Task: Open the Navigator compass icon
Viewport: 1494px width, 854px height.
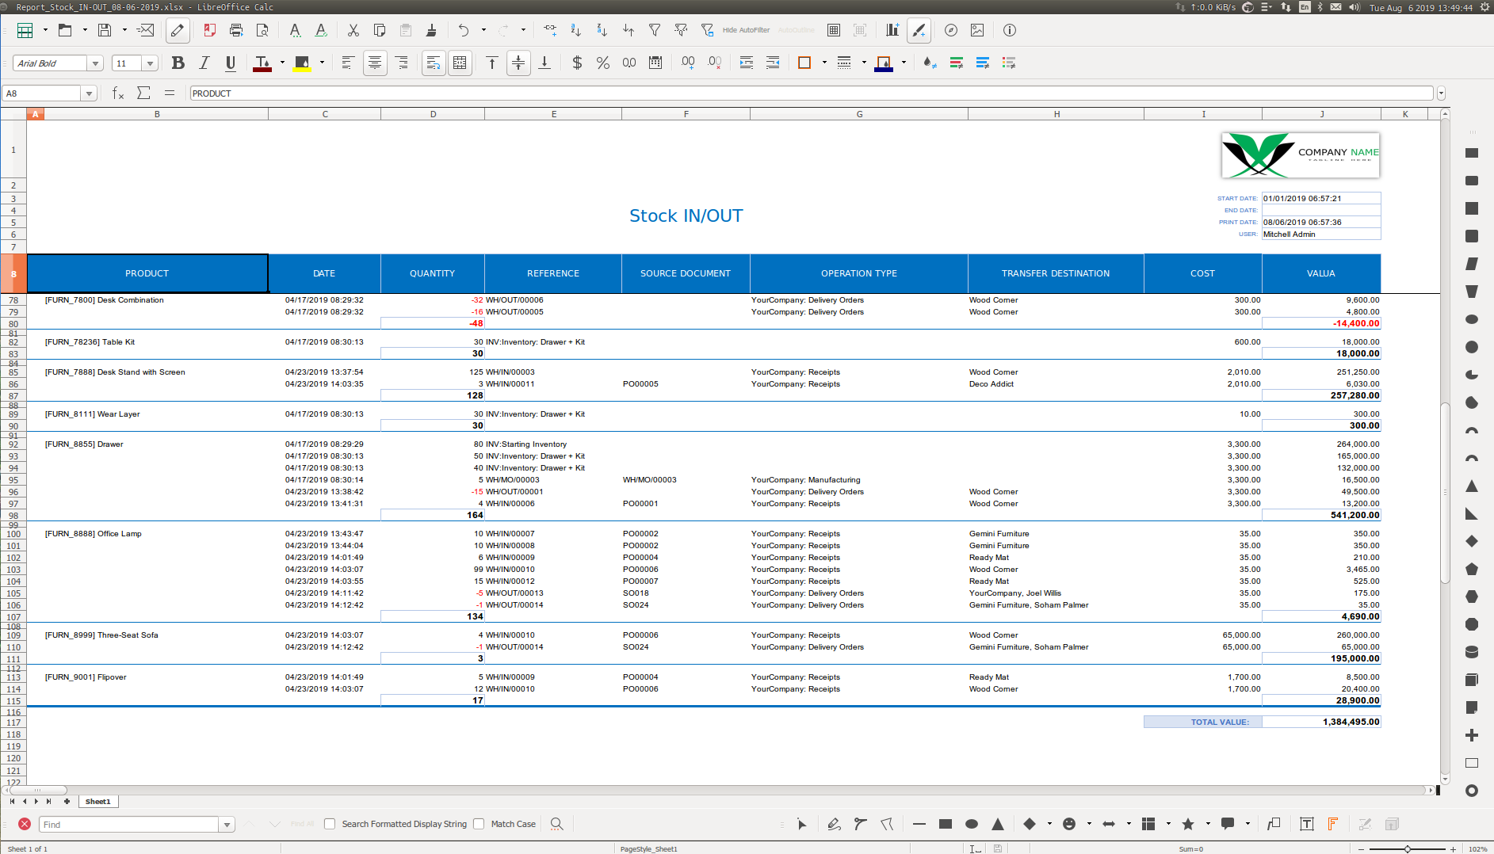Action: tap(951, 30)
